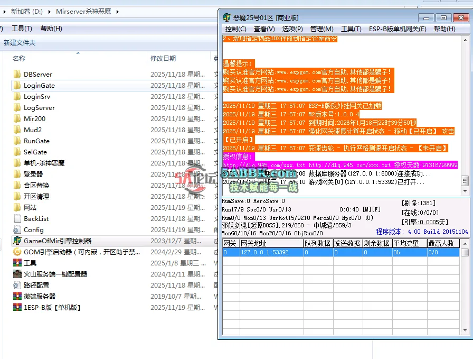The image size is (473, 359).
Task: Click the BackList file icon
Action: 17,218
